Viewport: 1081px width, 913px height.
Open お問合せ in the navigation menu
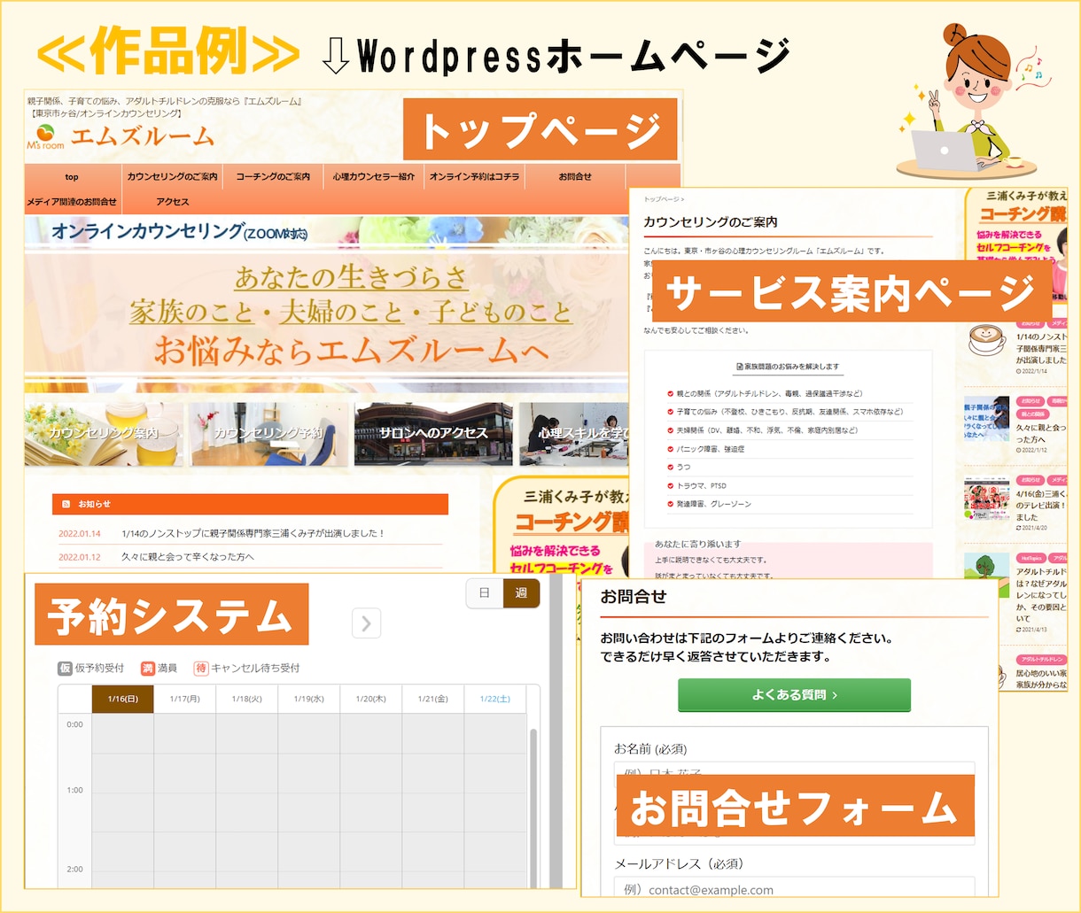point(575,177)
